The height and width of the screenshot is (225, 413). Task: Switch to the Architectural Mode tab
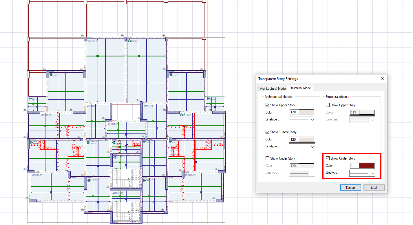click(273, 89)
